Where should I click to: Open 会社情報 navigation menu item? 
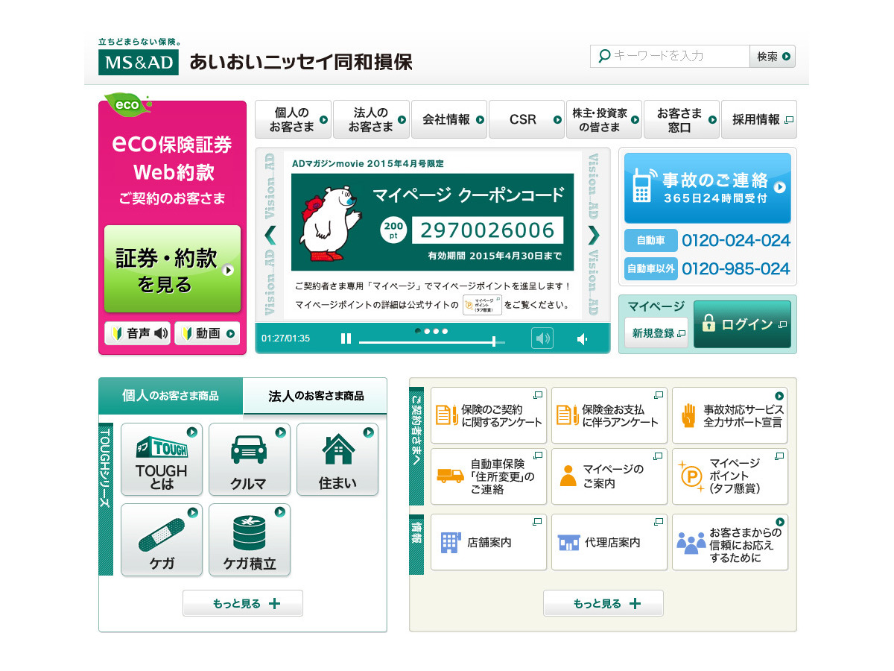point(448,119)
